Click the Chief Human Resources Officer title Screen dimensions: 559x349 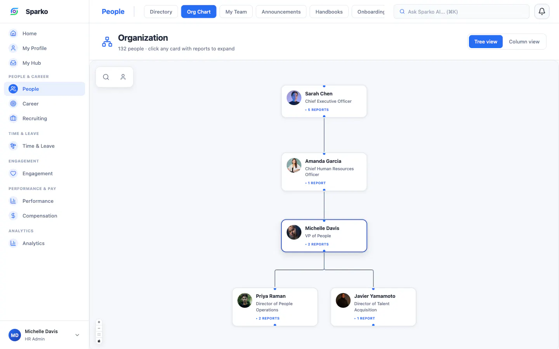[x=330, y=171]
